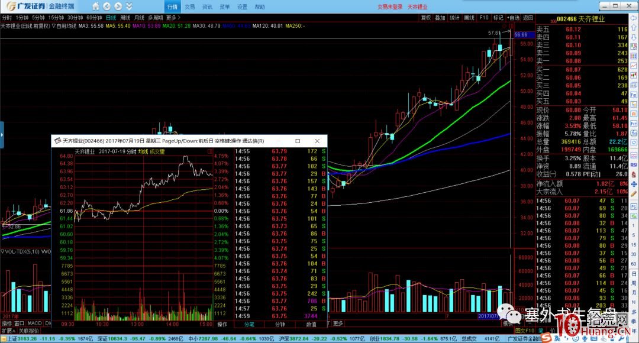Go to the home page icon
This screenshot has height=343, width=639.
(95, 6)
